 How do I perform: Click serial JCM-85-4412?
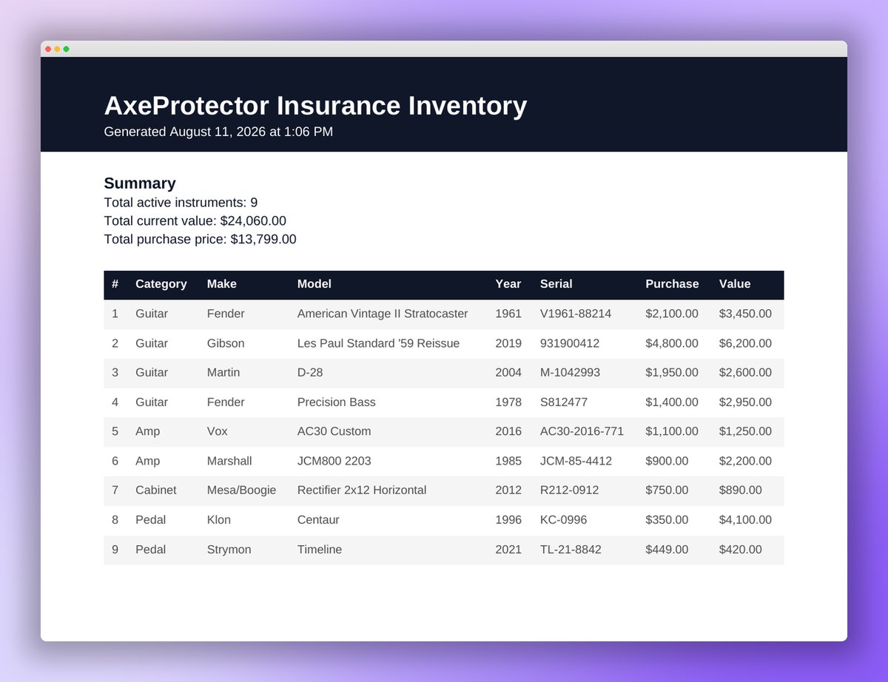click(576, 461)
